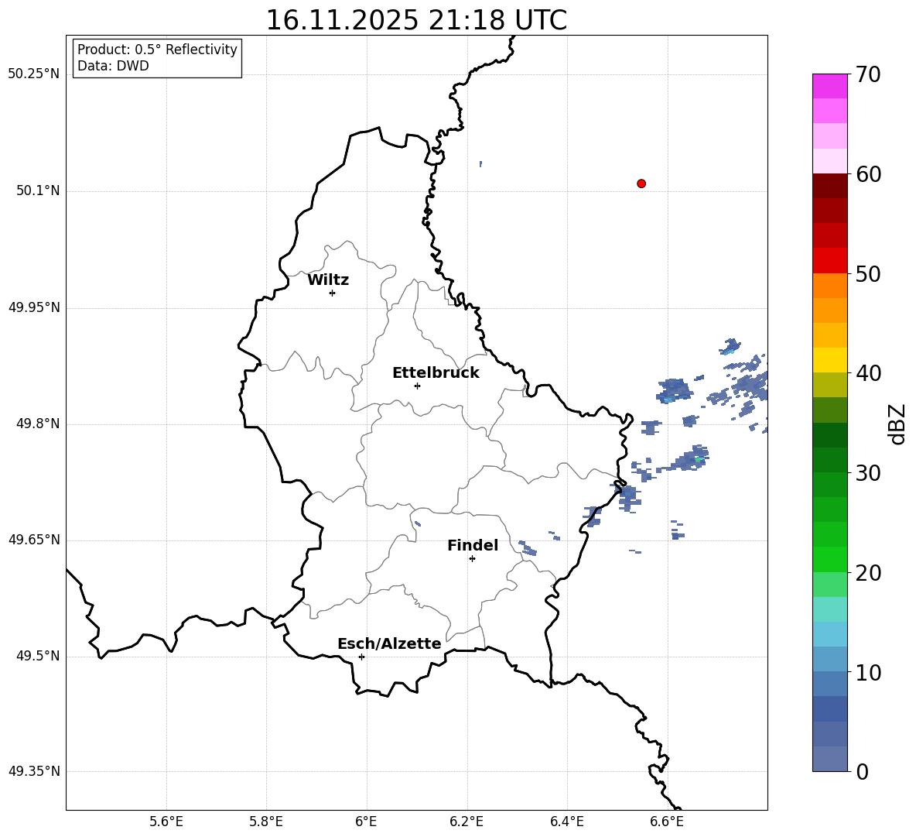The height and width of the screenshot is (837, 916).
Task: Click the Esch/Alzette location cross marker
Action: coord(361,657)
